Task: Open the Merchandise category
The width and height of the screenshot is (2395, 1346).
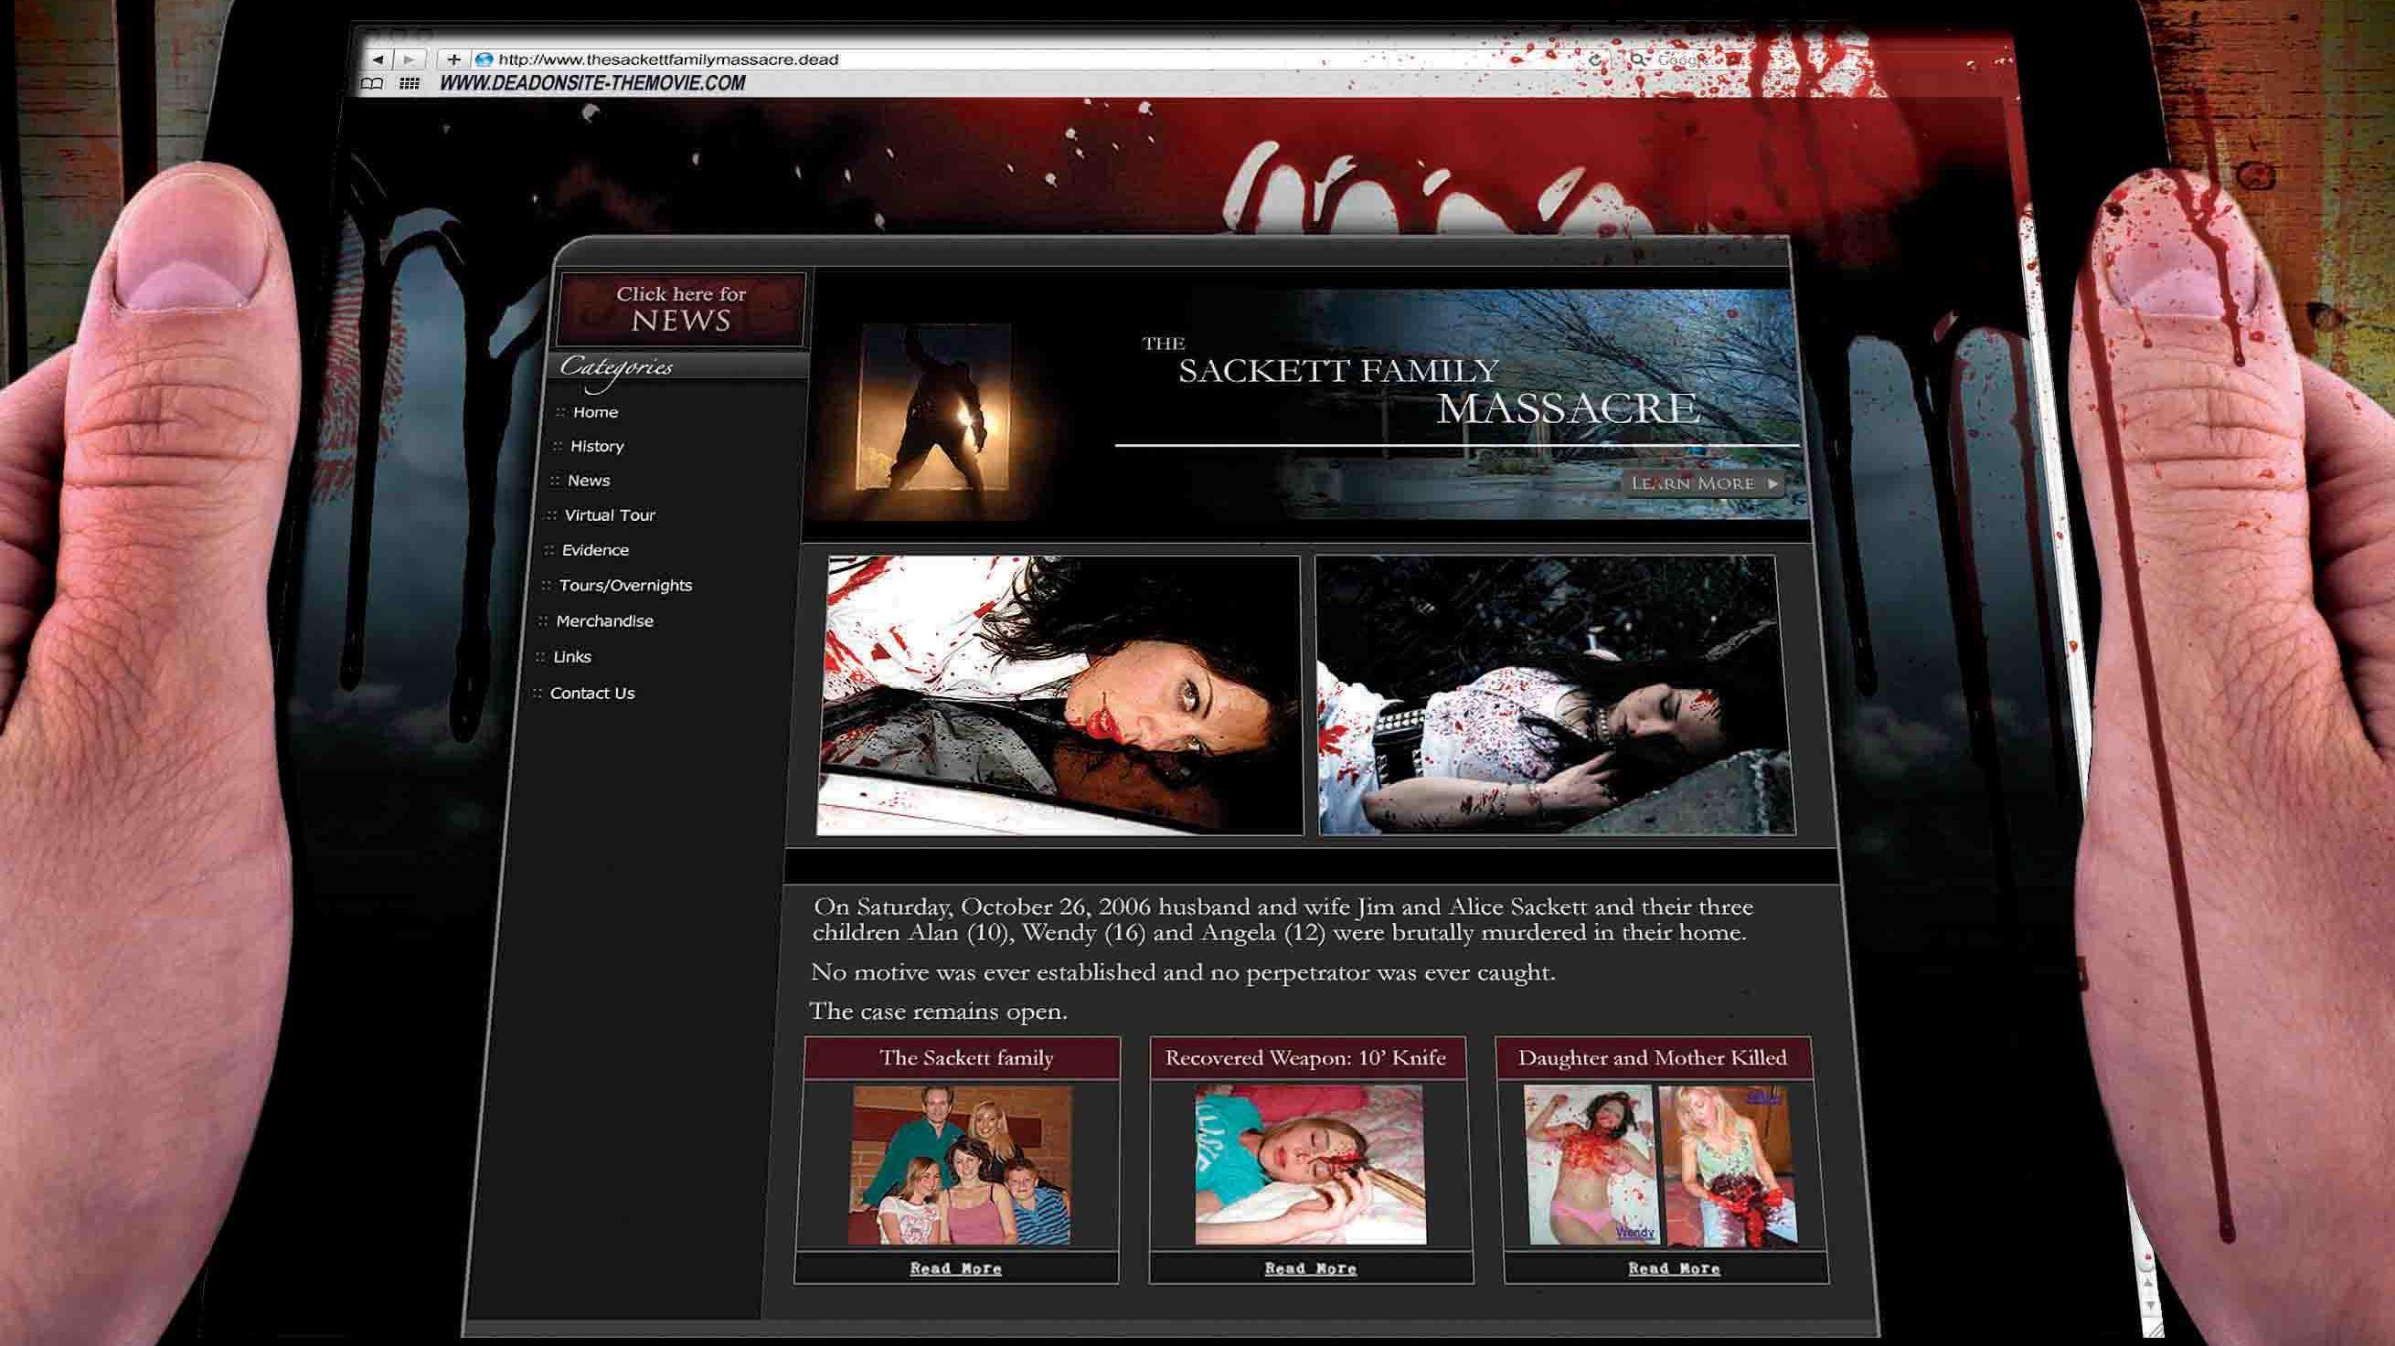Action: [604, 621]
